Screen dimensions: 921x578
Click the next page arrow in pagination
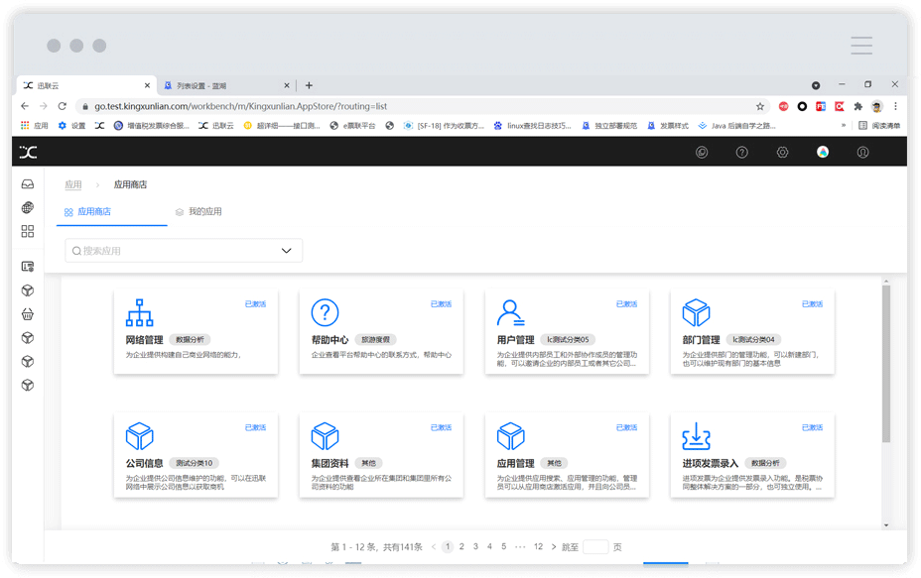click(x=554, y=546)
